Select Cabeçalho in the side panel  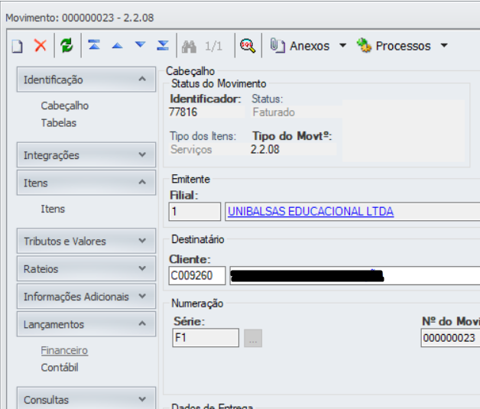[64, 106]
